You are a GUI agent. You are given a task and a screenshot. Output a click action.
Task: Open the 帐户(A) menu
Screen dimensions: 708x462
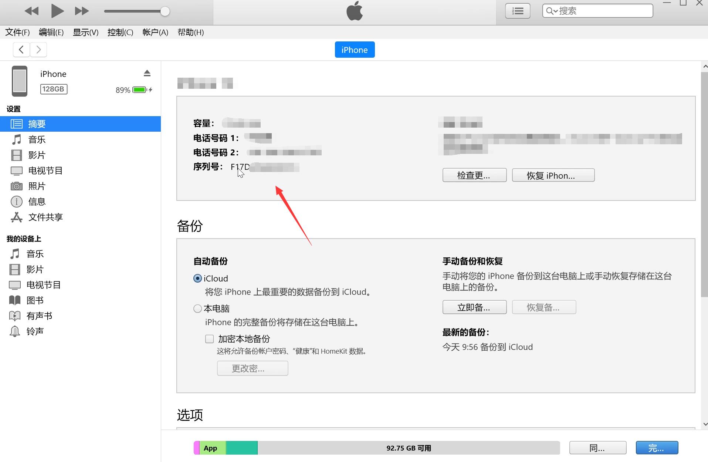point(155,32)
